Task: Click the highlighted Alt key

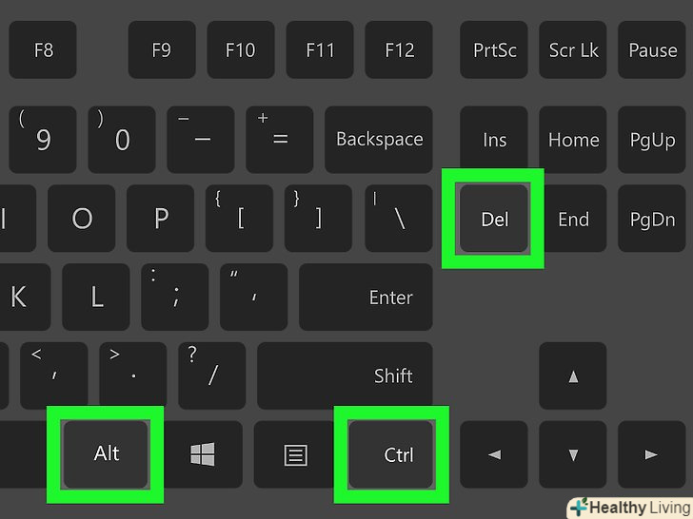Action: click(x=106, y=454)
